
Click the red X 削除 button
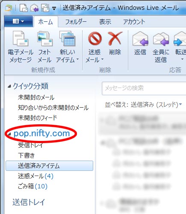(x=115, y=44)
